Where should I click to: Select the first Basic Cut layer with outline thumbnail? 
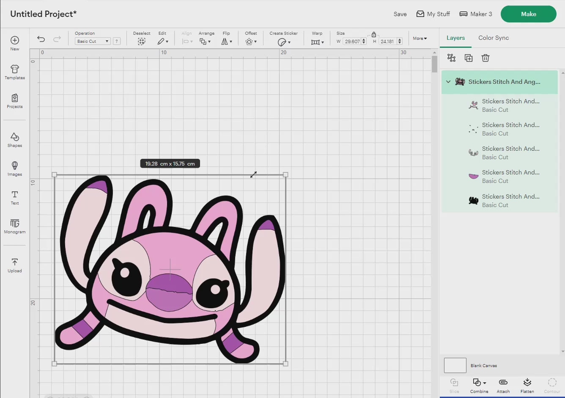click(x=500, y=105)
